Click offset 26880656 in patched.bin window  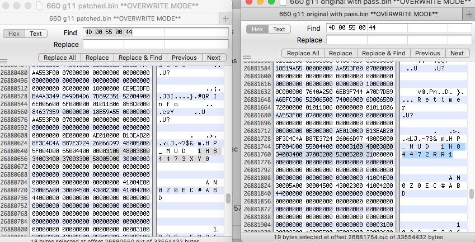13,159
